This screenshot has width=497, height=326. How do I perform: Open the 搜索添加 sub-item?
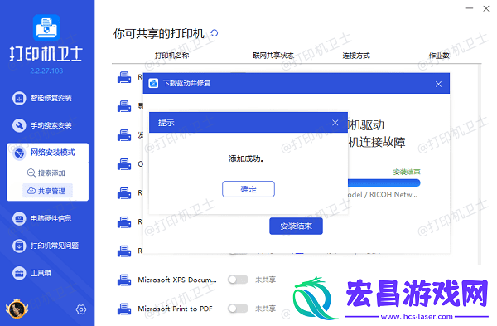(46, 173)
